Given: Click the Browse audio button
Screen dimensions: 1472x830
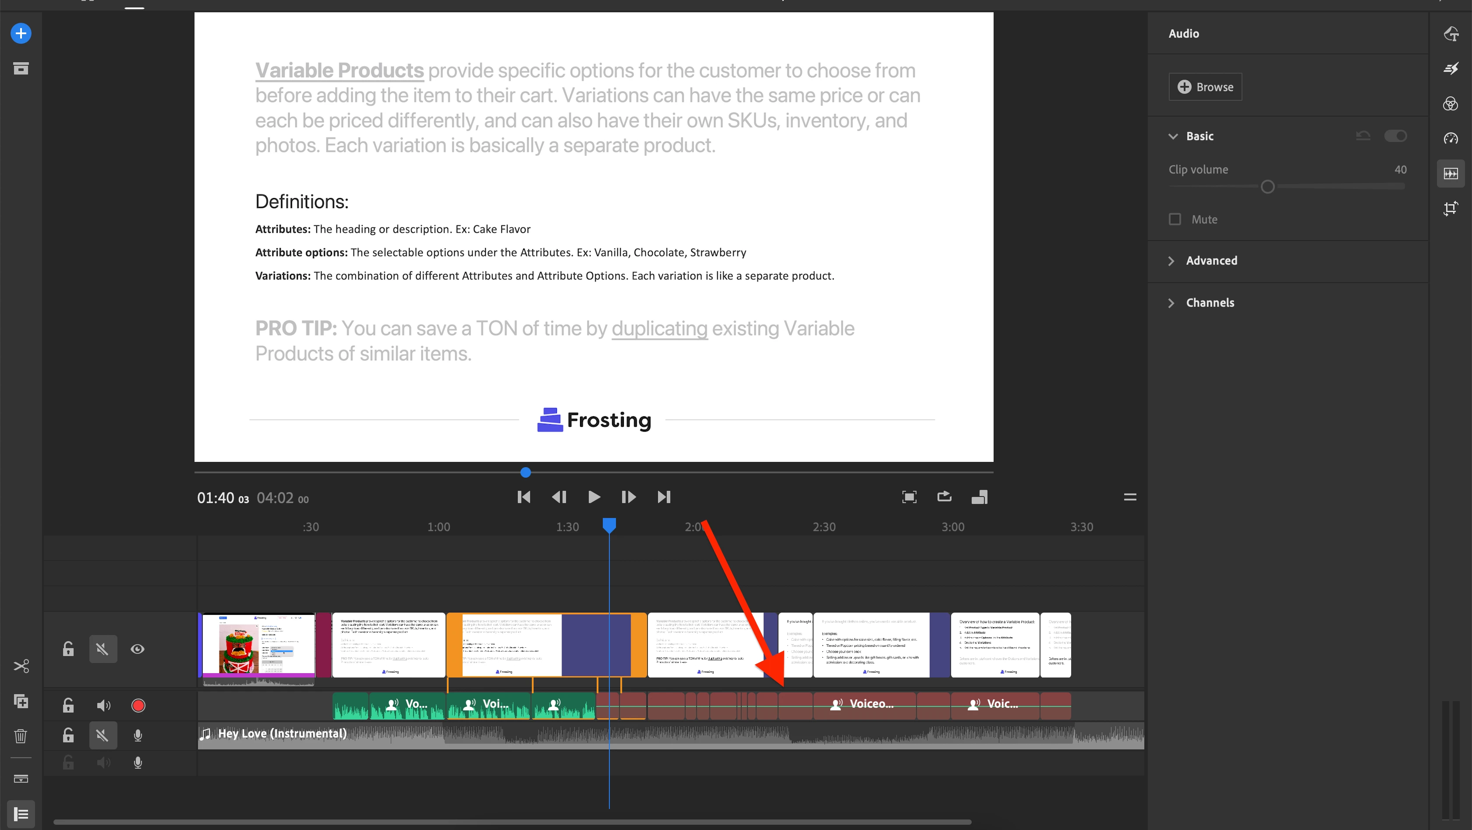Looking at the screenshot, I should (1205, 87).
